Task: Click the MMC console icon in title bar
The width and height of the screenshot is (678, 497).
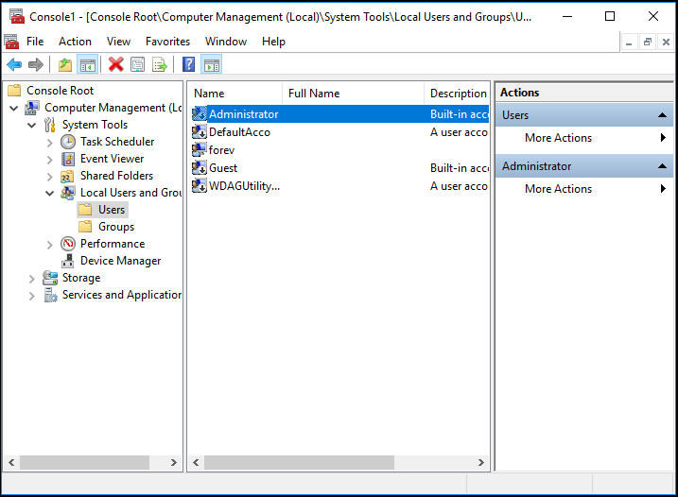Action: (17, 16)
